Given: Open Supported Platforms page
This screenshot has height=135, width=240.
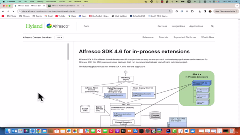Looking at the screenshot, I should [x=184, y=37].
